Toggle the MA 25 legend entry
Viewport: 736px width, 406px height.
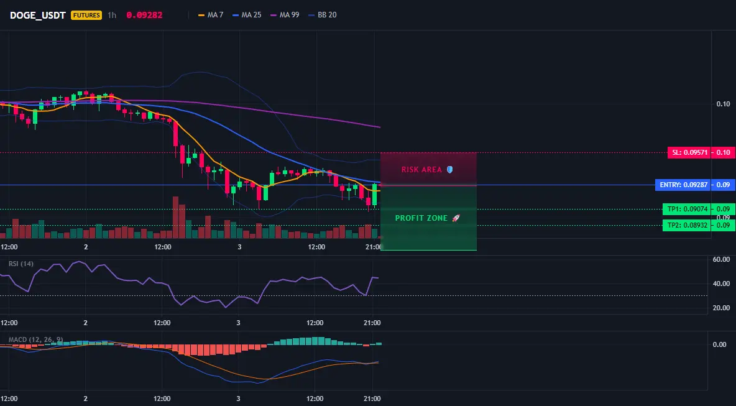(246, 15)
